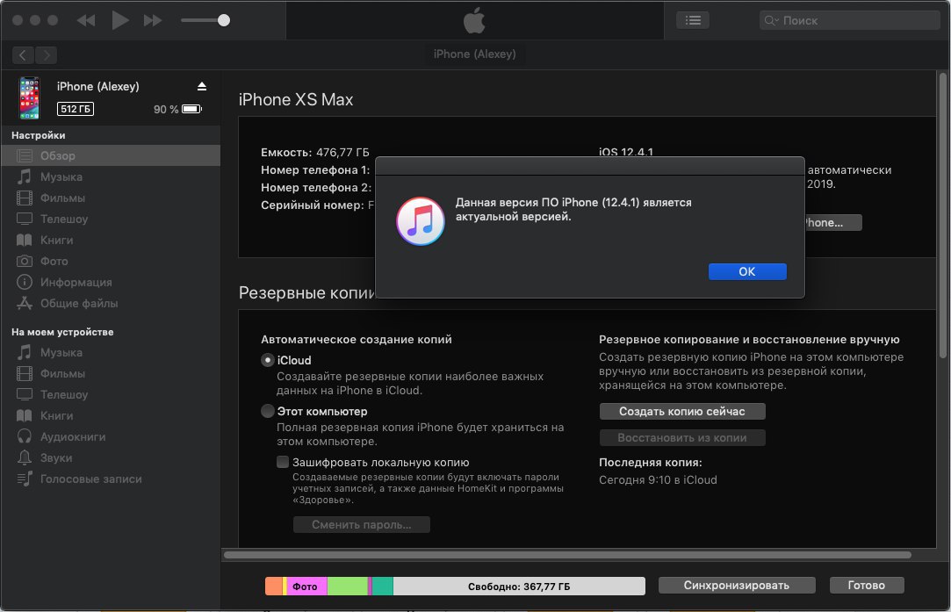This screenshot has height=612, width=951.
Task: Click the Поиск search field
Action: point(849,20)
